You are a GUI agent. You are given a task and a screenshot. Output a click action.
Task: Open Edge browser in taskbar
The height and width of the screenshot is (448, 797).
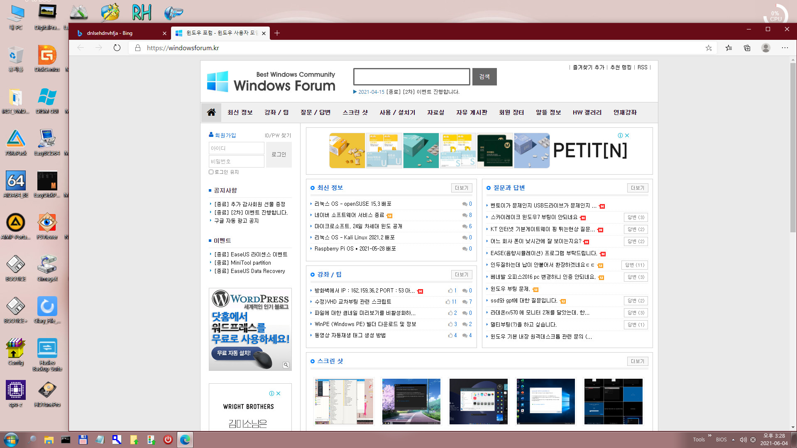point(185,440)
